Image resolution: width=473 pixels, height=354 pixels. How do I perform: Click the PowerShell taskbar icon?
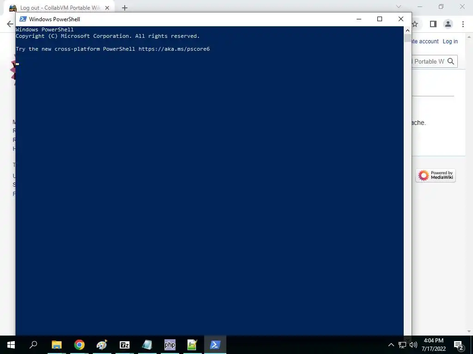[215, 345]
